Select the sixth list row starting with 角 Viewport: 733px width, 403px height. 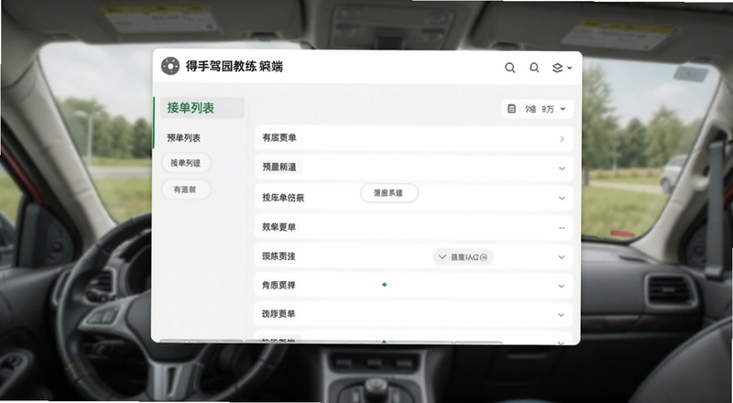point(414,285)
